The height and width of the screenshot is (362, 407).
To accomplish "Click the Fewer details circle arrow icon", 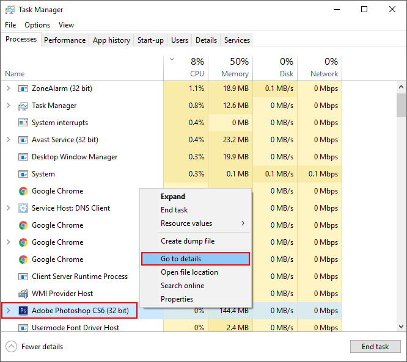I will tap(11, 347).
